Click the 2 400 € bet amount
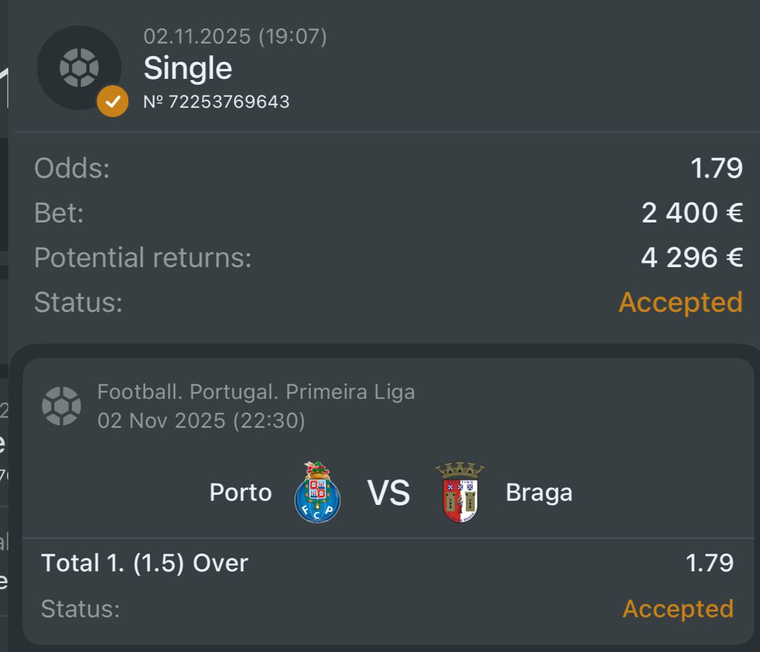This screenshot has height=652, width=760. point(692,213)
